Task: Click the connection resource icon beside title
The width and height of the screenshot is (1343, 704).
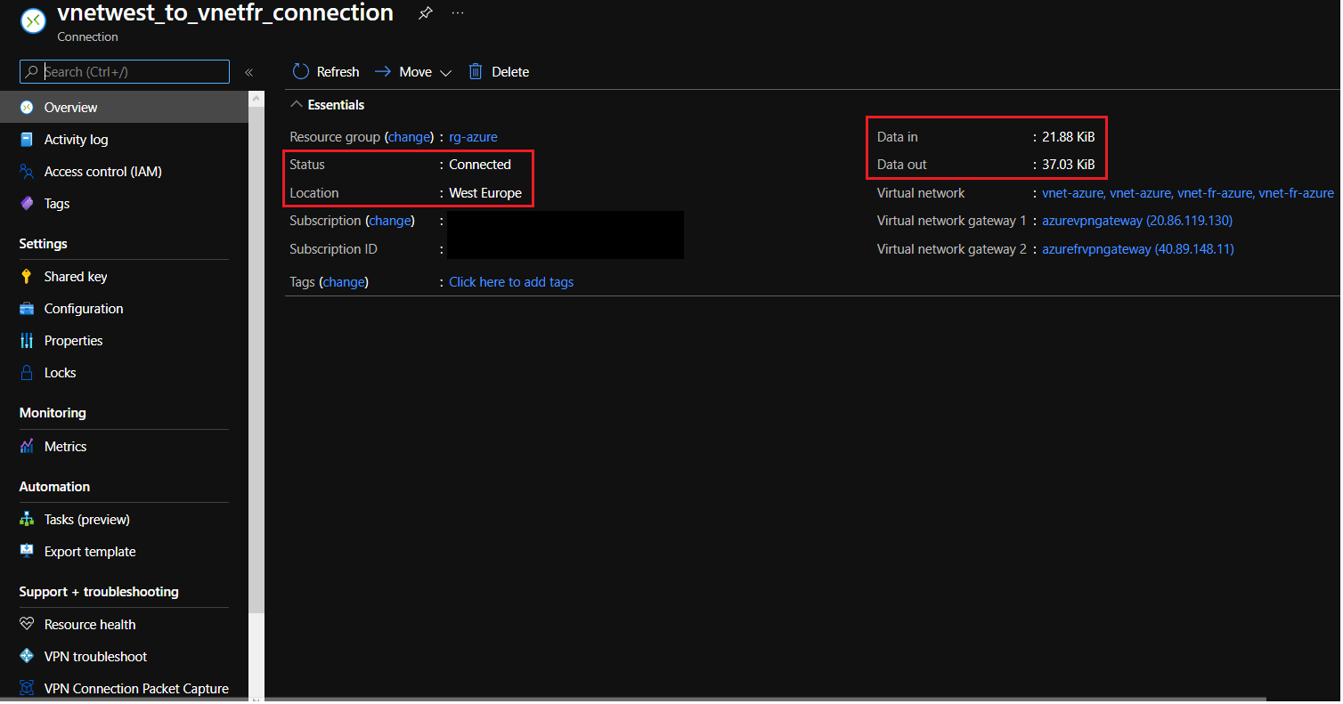Action: point(33,22)
